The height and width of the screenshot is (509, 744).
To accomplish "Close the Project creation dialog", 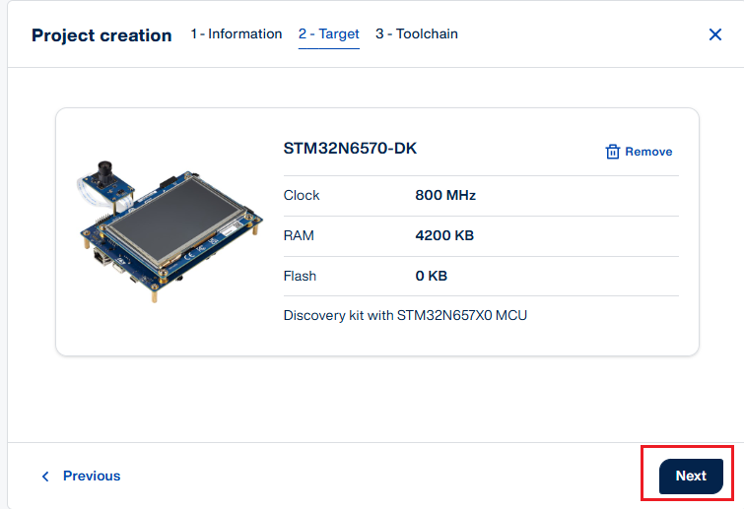I will pos(715,34).
